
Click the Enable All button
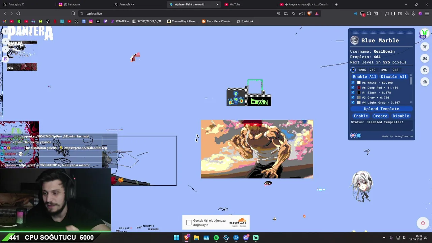364,77
